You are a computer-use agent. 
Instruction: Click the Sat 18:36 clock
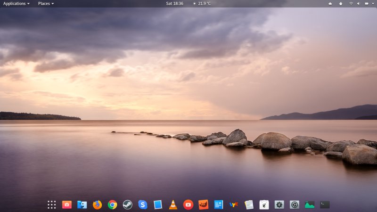[174, 3]
